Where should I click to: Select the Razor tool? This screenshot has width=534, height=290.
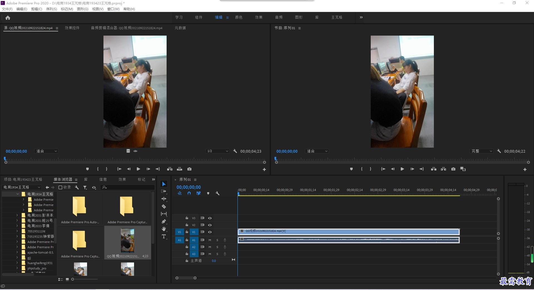point(164,206)
